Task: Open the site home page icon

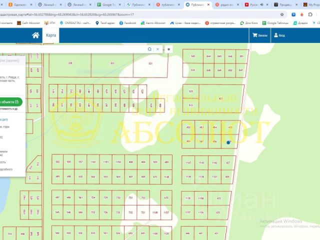Action: [x=35, y=35]
